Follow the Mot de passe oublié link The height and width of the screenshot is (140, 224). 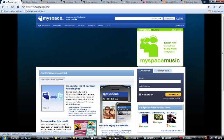tap(172, 98)
